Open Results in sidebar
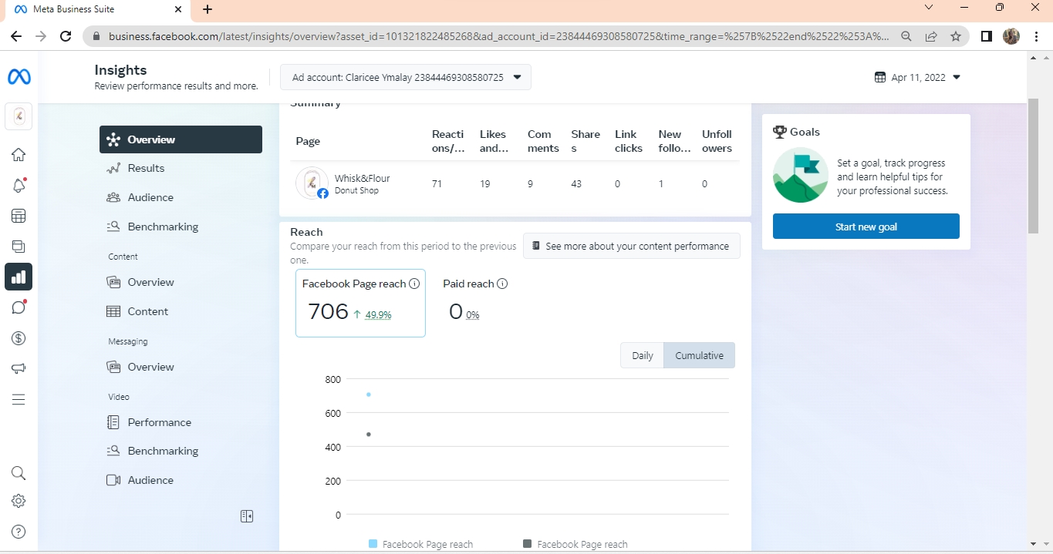 (x=181, y=168)
